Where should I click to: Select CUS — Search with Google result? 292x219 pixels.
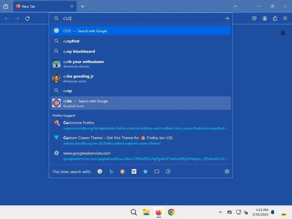click(141, 31)
